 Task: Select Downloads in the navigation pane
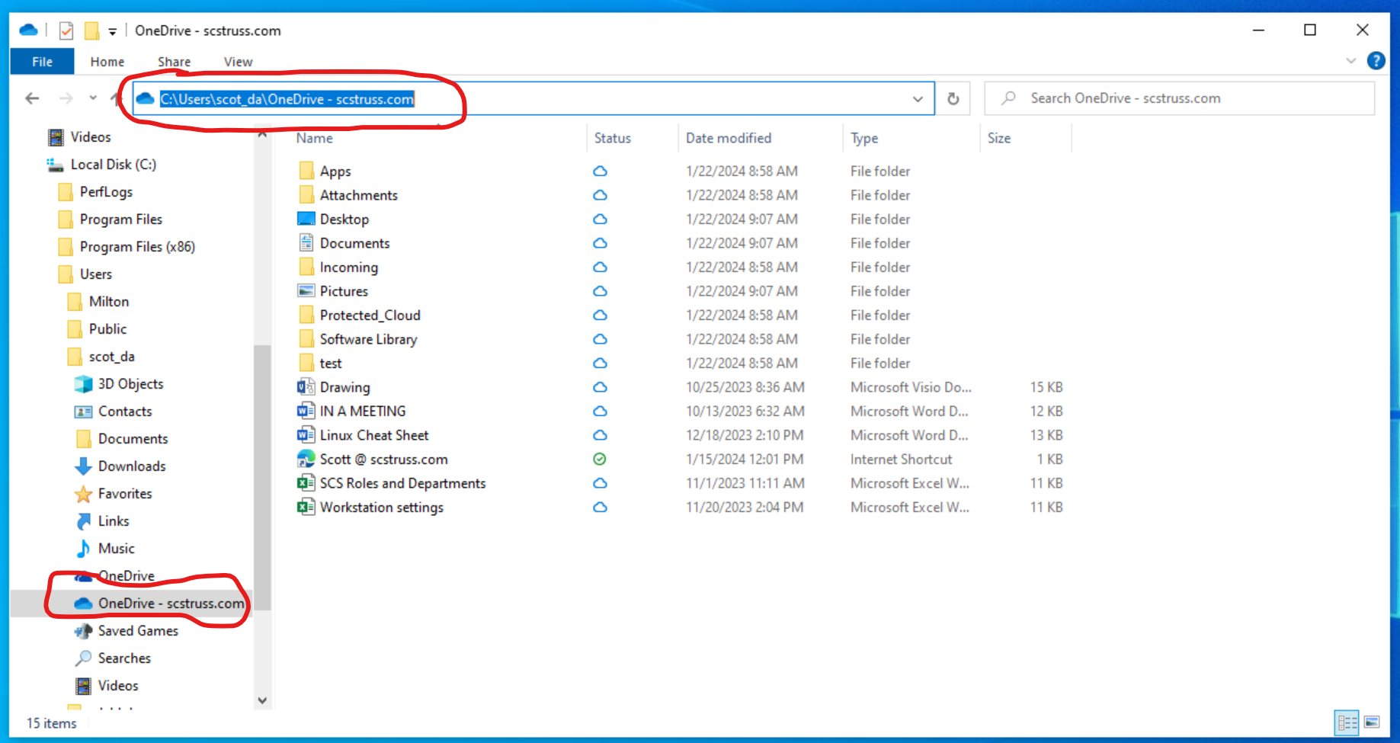click(x=132, y=466)
